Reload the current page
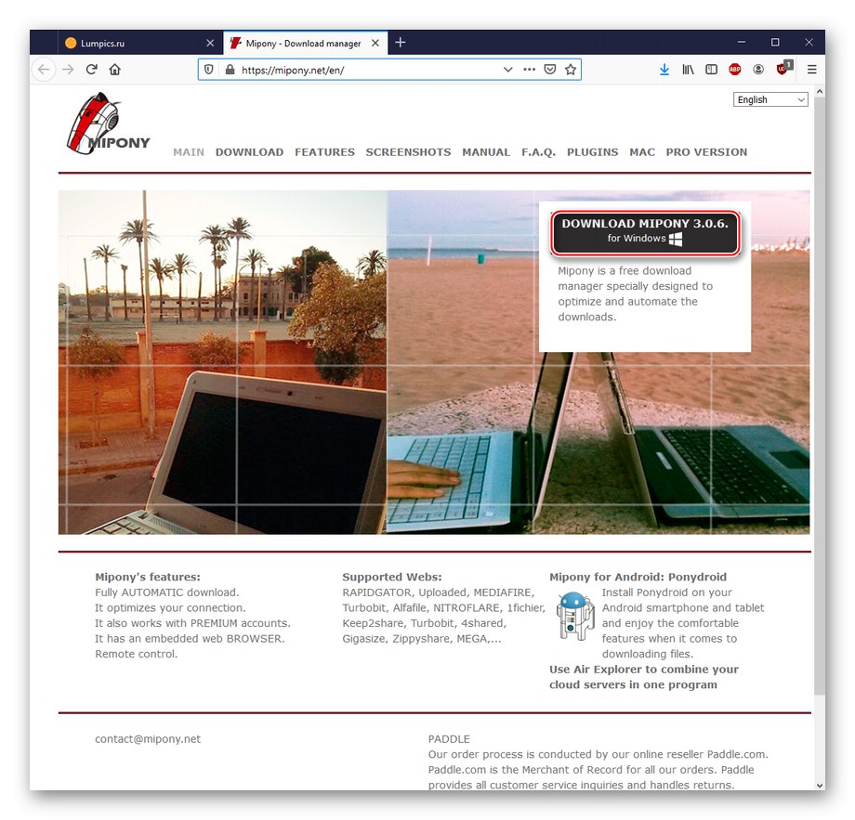Viewport: 855px width, 820px height. coord(92,70)
